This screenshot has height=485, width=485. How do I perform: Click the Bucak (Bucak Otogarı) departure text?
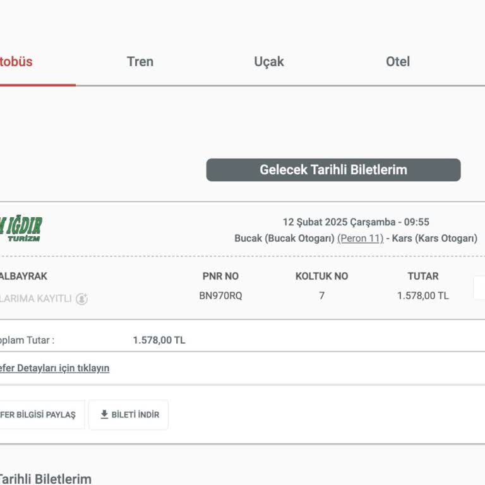[285, 238]
